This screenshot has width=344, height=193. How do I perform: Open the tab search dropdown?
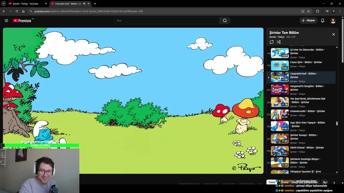(x=3, y=4)
